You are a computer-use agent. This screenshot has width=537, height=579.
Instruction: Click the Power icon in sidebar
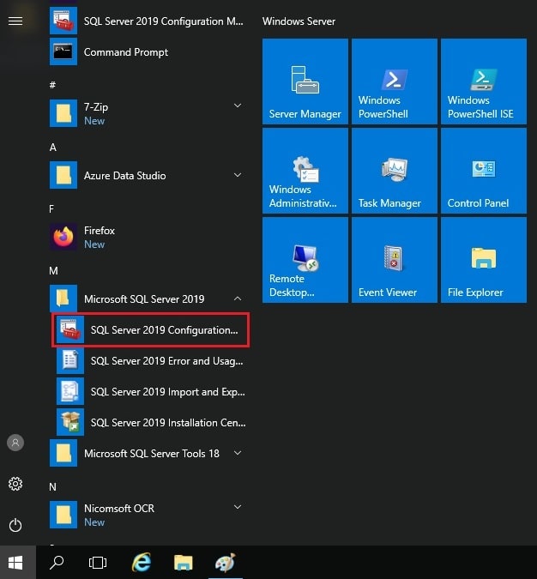click(x=15, y=525)
